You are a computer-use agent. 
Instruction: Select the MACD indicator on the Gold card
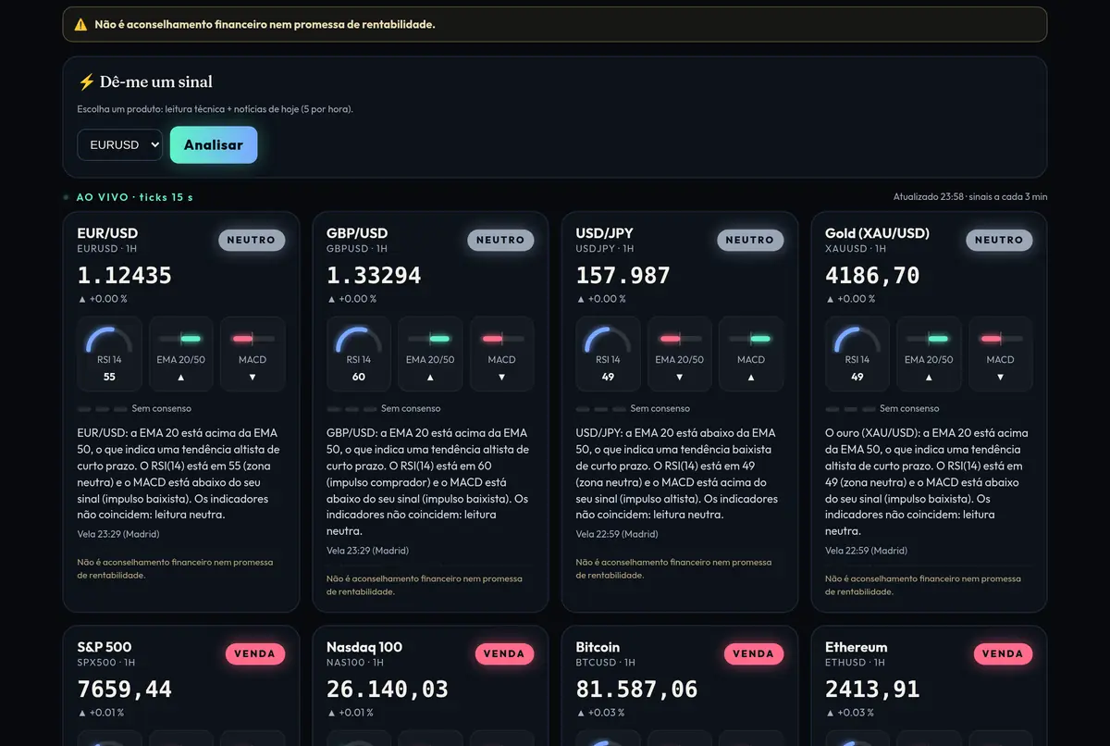(x=1000, y=354)
